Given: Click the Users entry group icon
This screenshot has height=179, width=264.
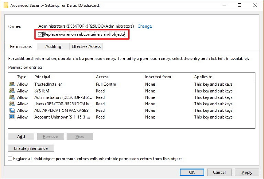Looking at the screenshot, I should click(x=12, y=103).
